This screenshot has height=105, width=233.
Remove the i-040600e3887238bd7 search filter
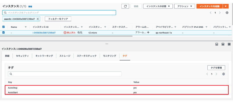click(38, 19)
